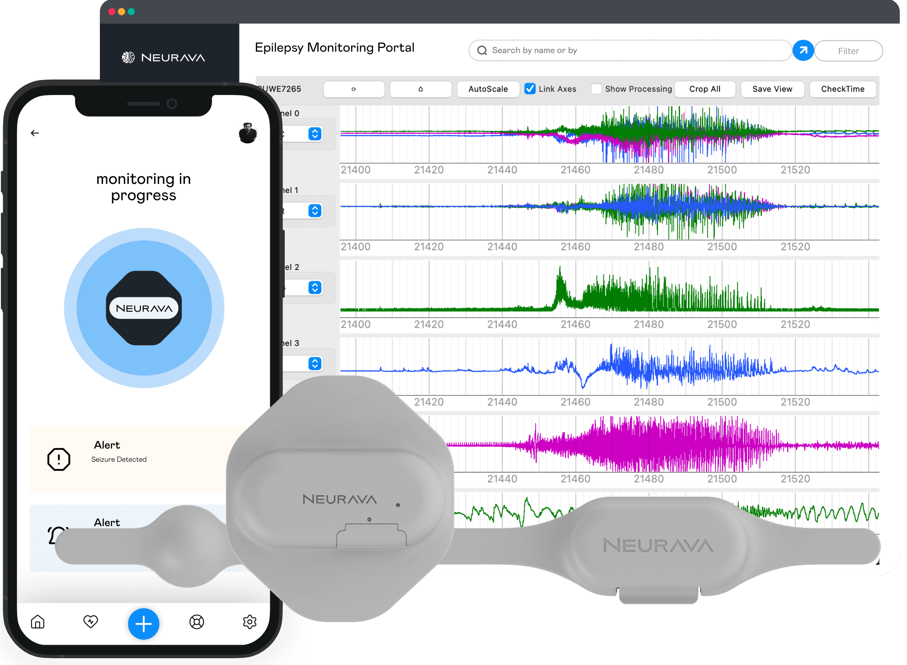The height and width of the screenshot is (665, 907).
Task: Enable the Show Processing checkbox
Action: (x=597, y=89)
